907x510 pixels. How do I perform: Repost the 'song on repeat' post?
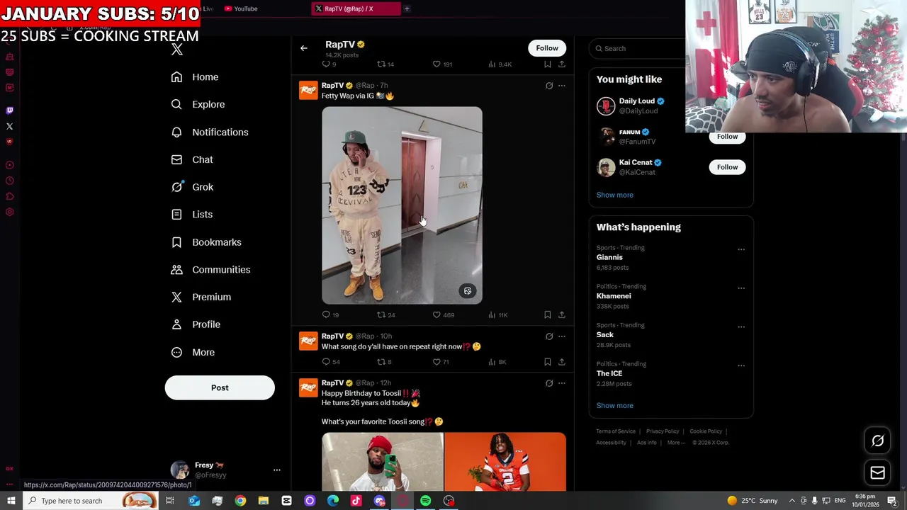pos(384,362)
